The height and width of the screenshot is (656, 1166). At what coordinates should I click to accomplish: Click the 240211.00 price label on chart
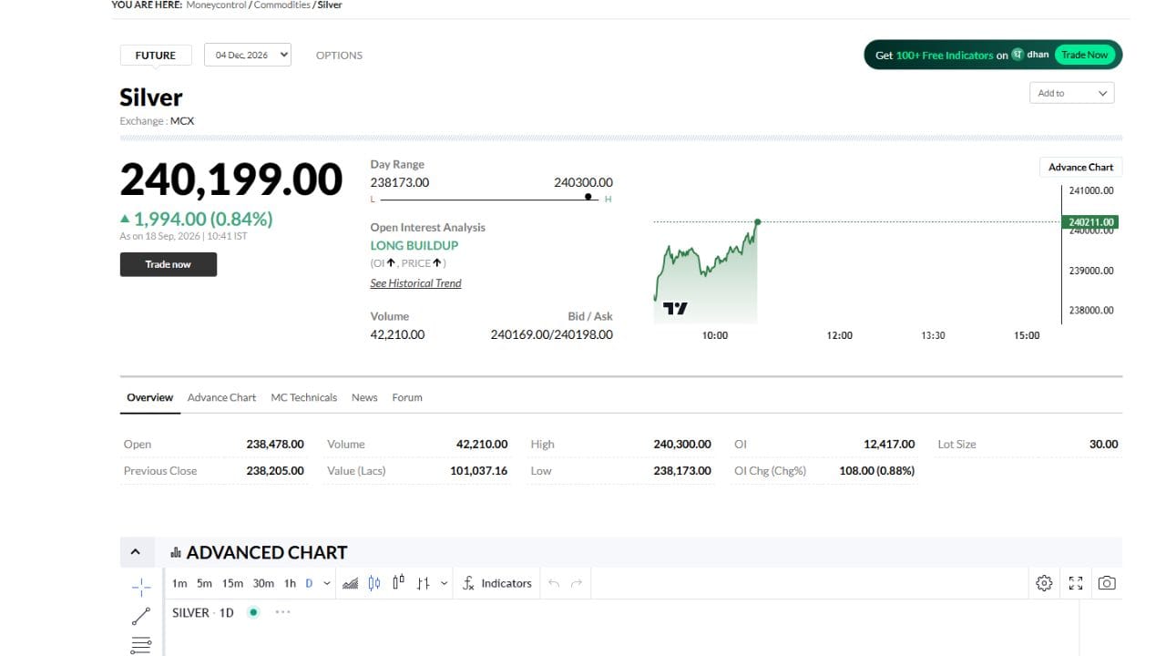pyautogui.click(x=1091, y=222)
